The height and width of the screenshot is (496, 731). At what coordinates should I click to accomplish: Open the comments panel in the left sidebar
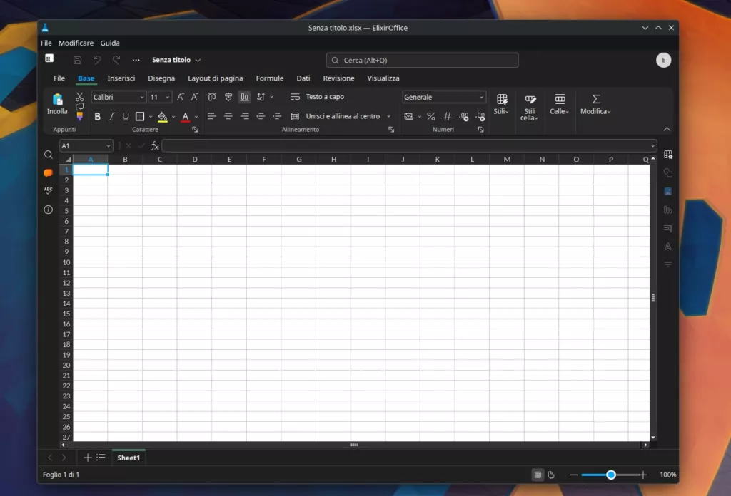pos(48,172)
